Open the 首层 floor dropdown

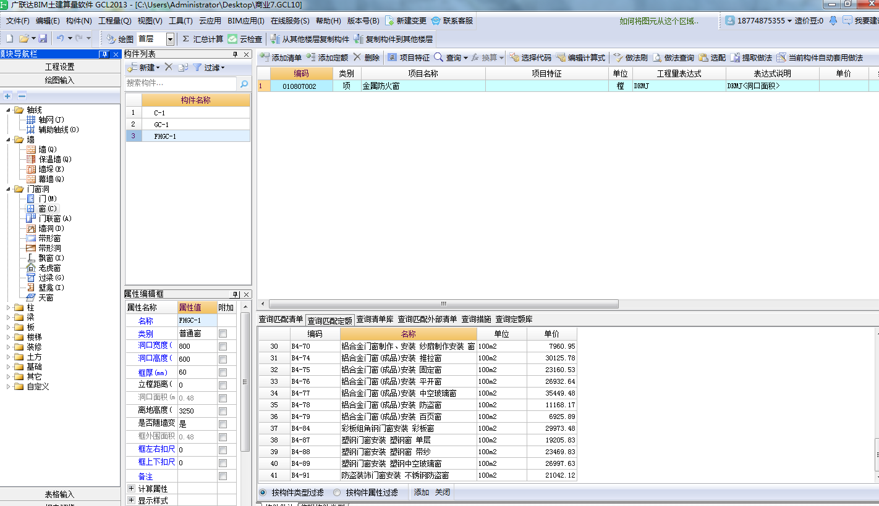(x=170, y=39)
